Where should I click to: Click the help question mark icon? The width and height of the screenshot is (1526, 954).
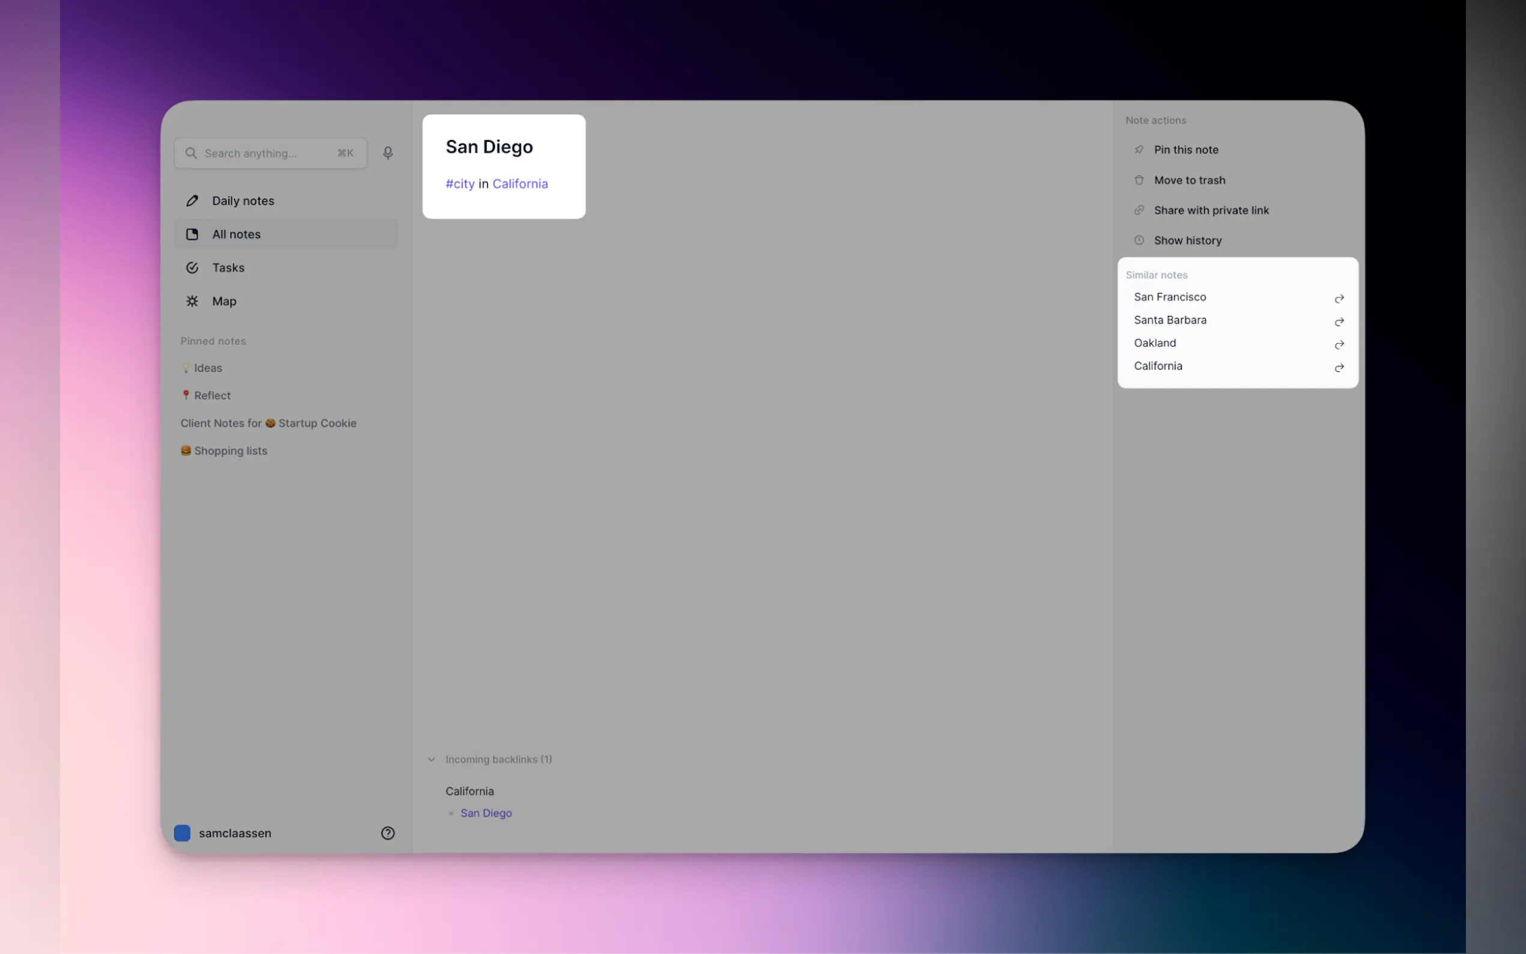point(388,833)
